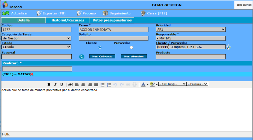
Task: Toggle underline formatting in editor
Action: tap(61, 84)
